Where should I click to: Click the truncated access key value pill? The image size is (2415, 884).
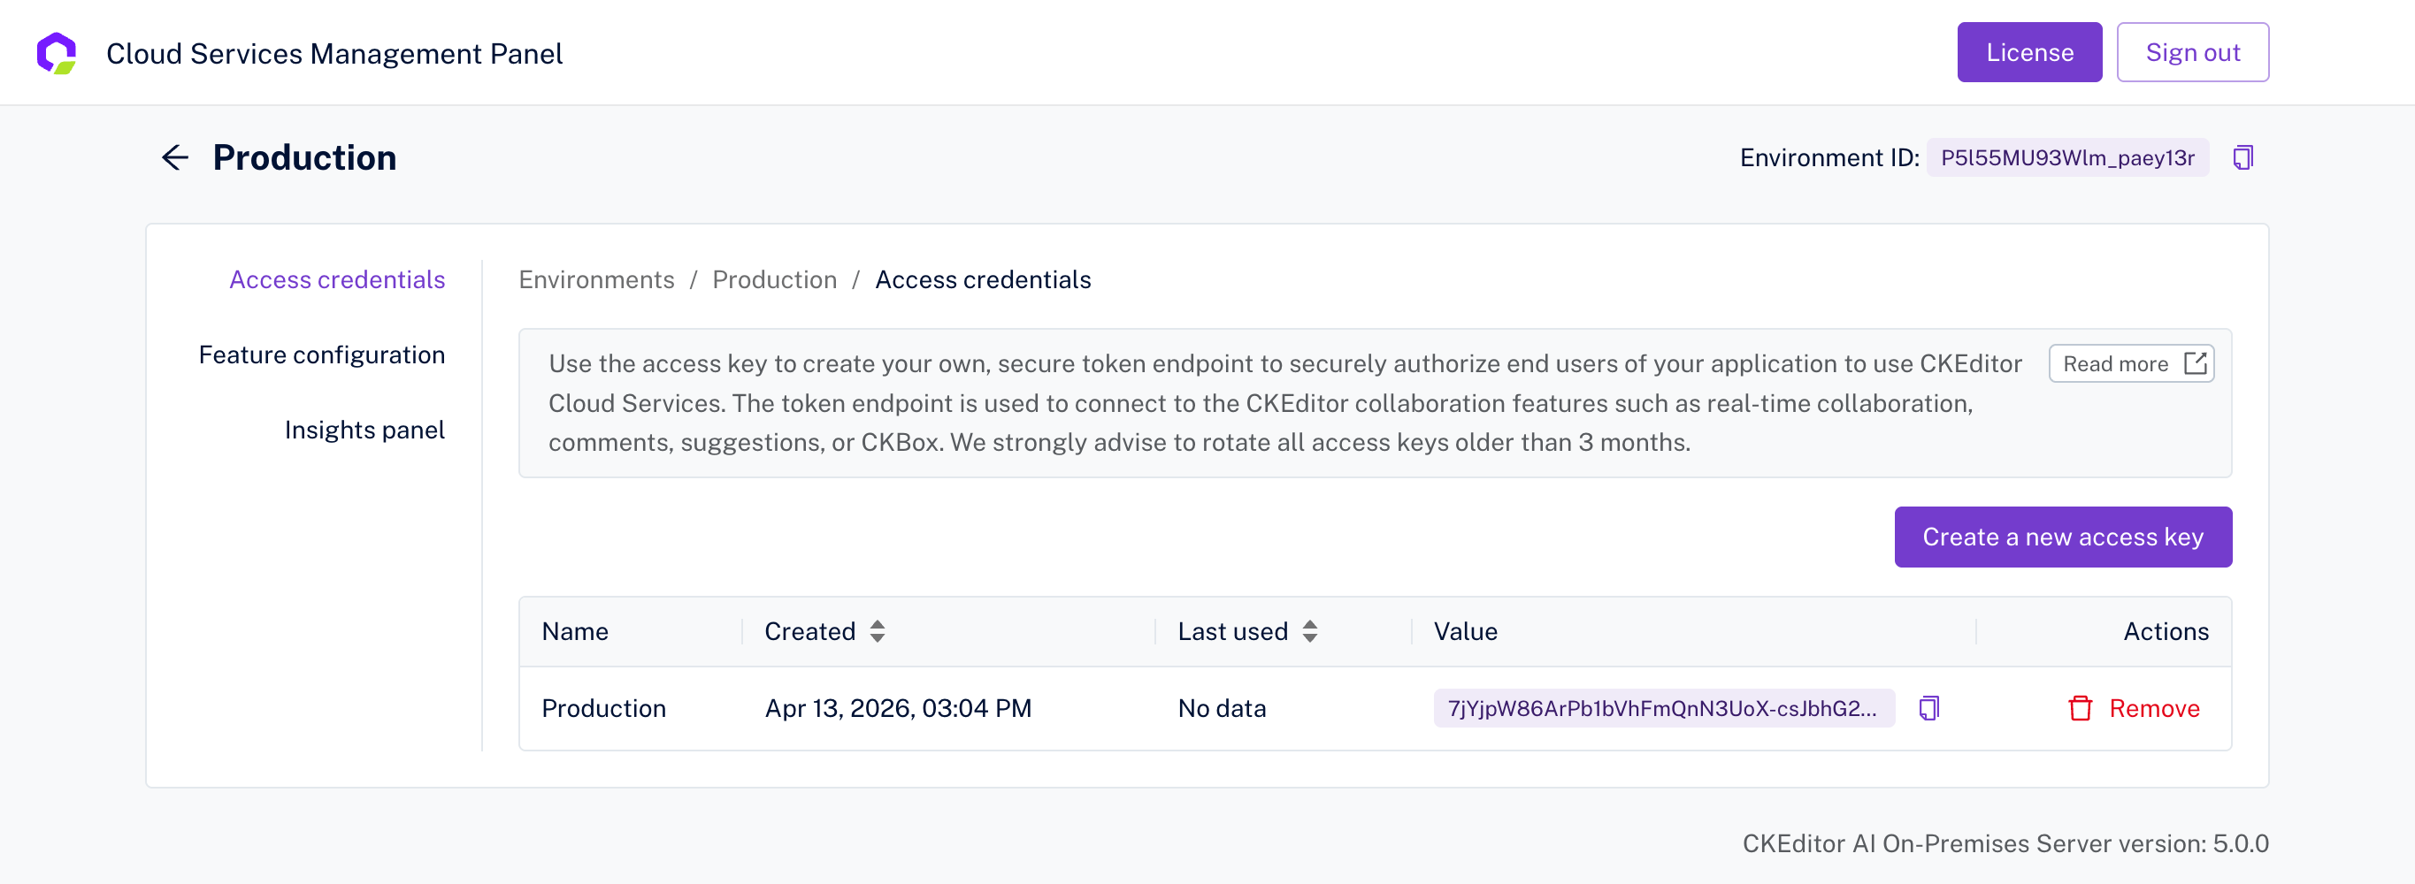[1665, 709]
